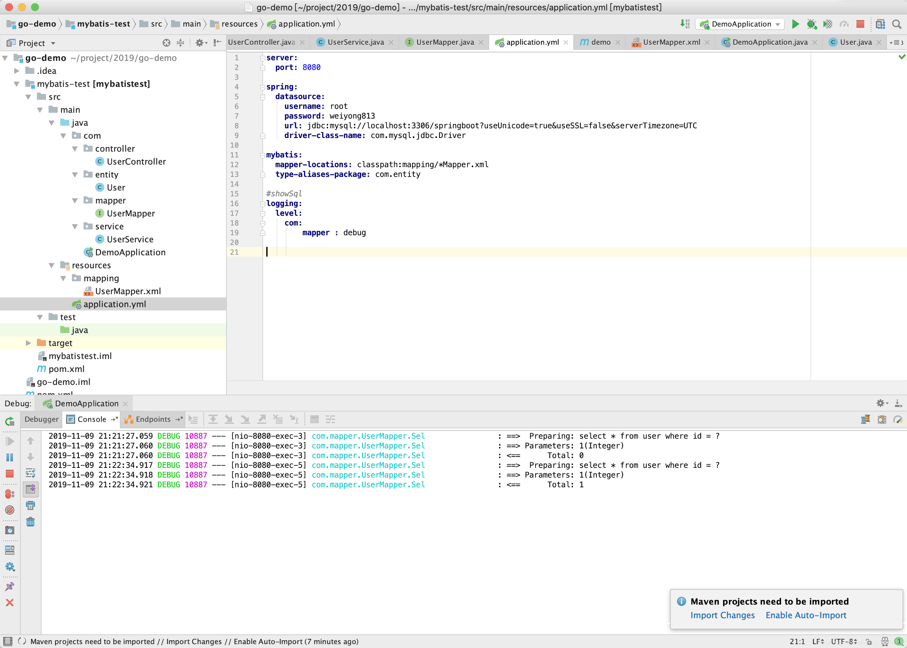
Task: Open debug settings gear in the left strip
Action: coord(10,566)
